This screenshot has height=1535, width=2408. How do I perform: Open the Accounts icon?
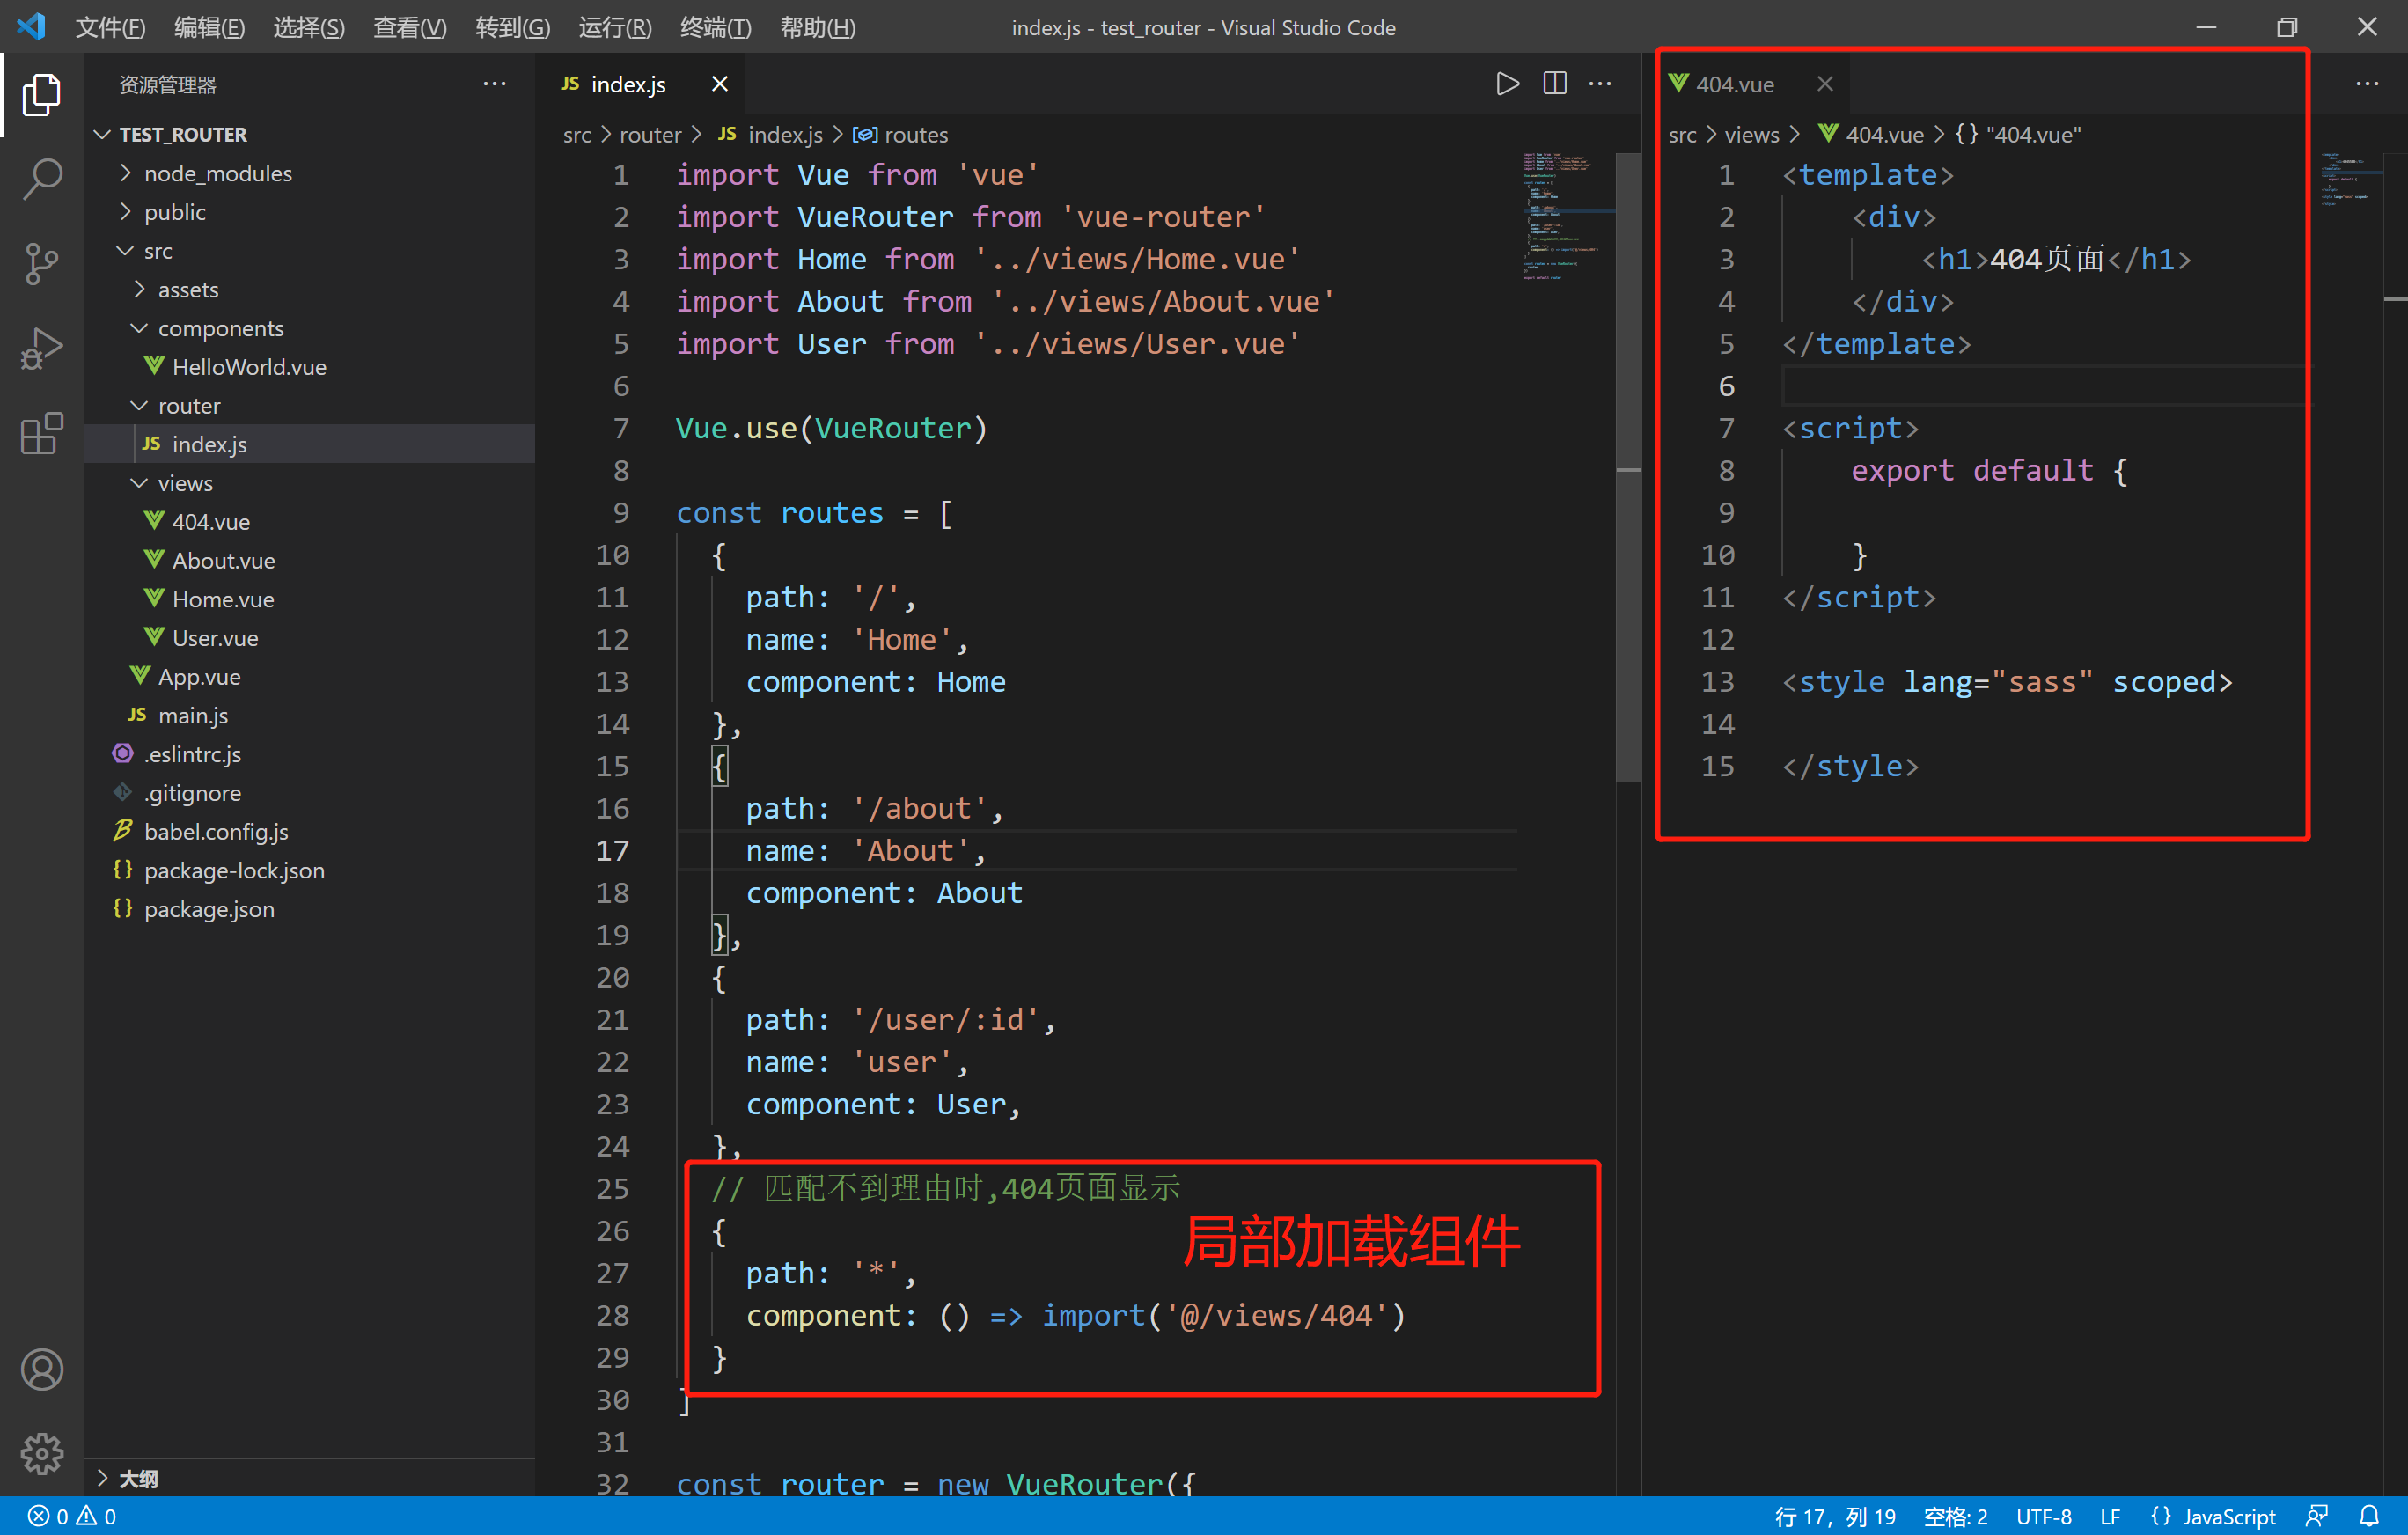click(x=42, y=1369)
